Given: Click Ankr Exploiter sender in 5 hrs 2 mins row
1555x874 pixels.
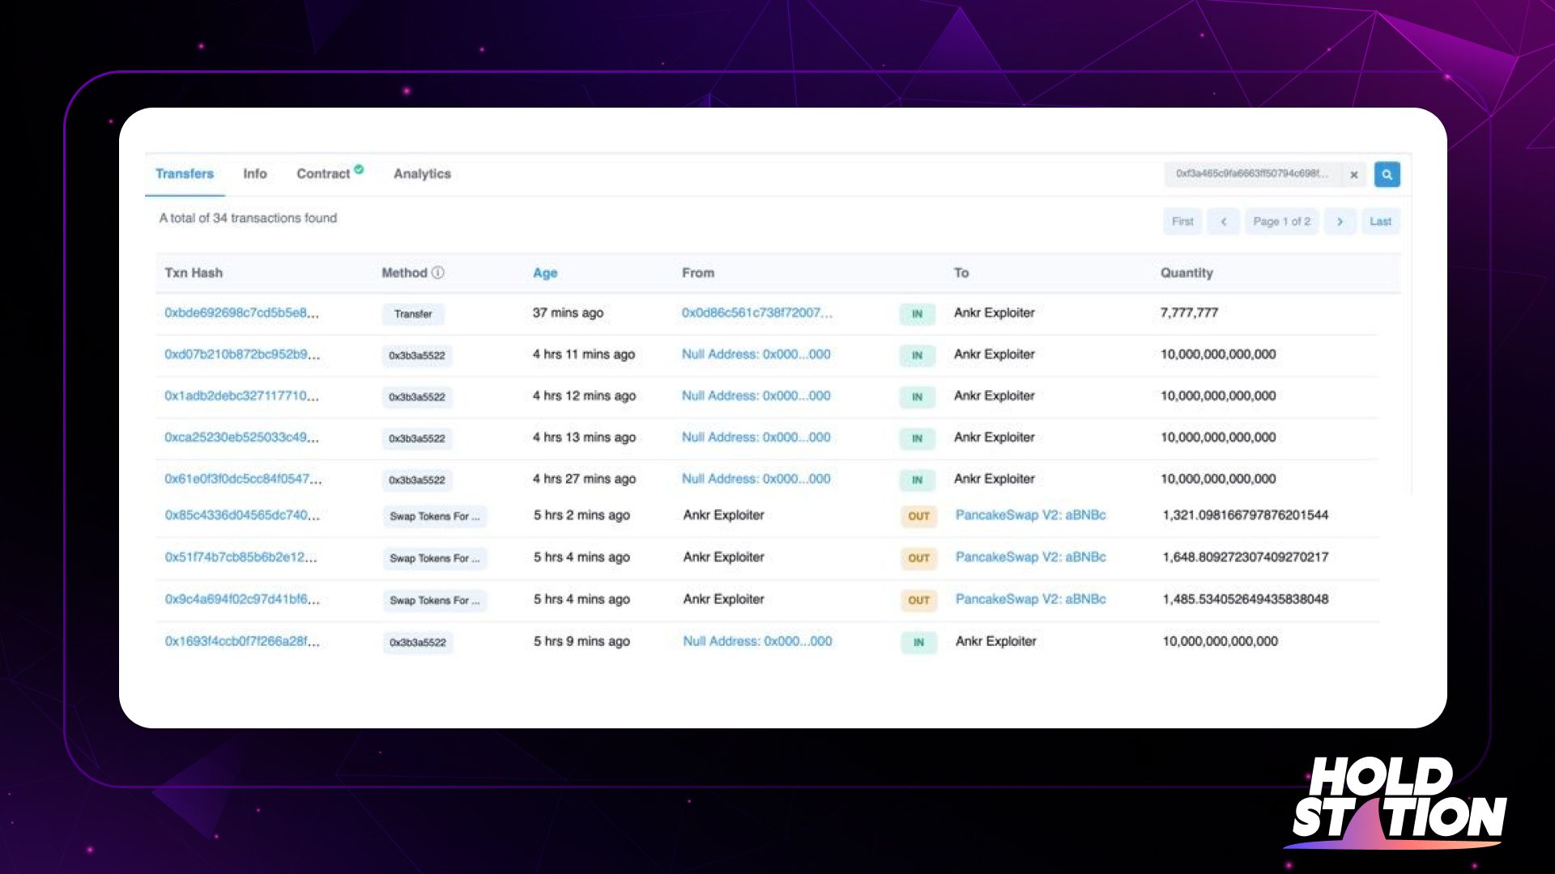Looking at the screenshot, I should click(x=723, y=515).
